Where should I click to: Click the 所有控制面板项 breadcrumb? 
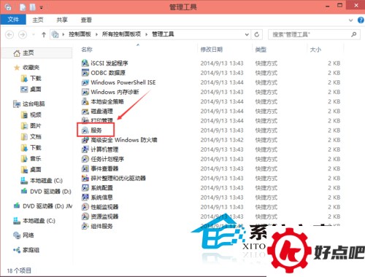[x=121, y=34]
